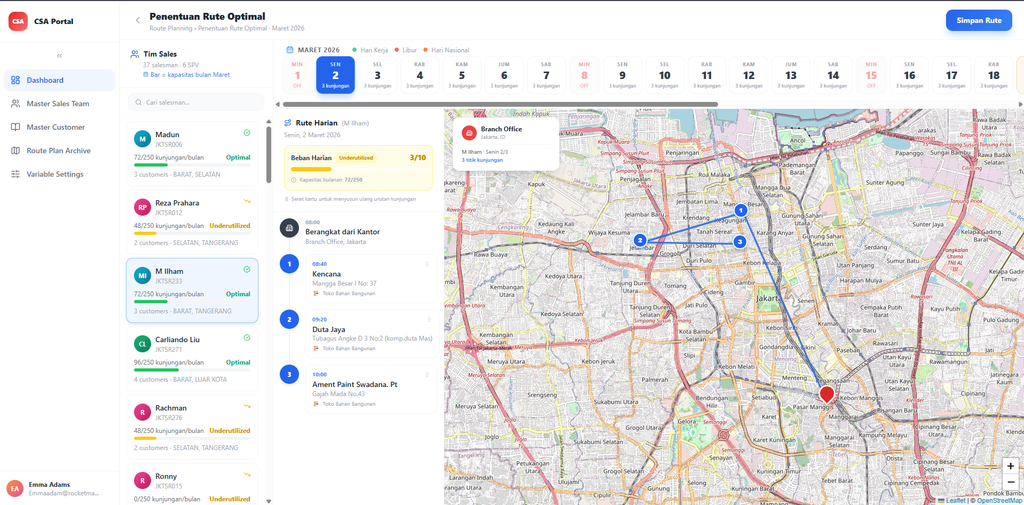Image resolution: width=1024 pixels, height=505 pixels.
Task: Open the Kencana visit card
Action: (x=372, y=279)
